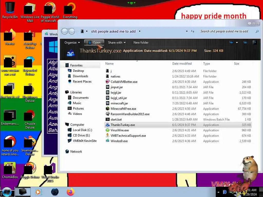Click the change view icon
Viewport: 263px width, 197px height.
pyautogui.click(x=231, y=43)
